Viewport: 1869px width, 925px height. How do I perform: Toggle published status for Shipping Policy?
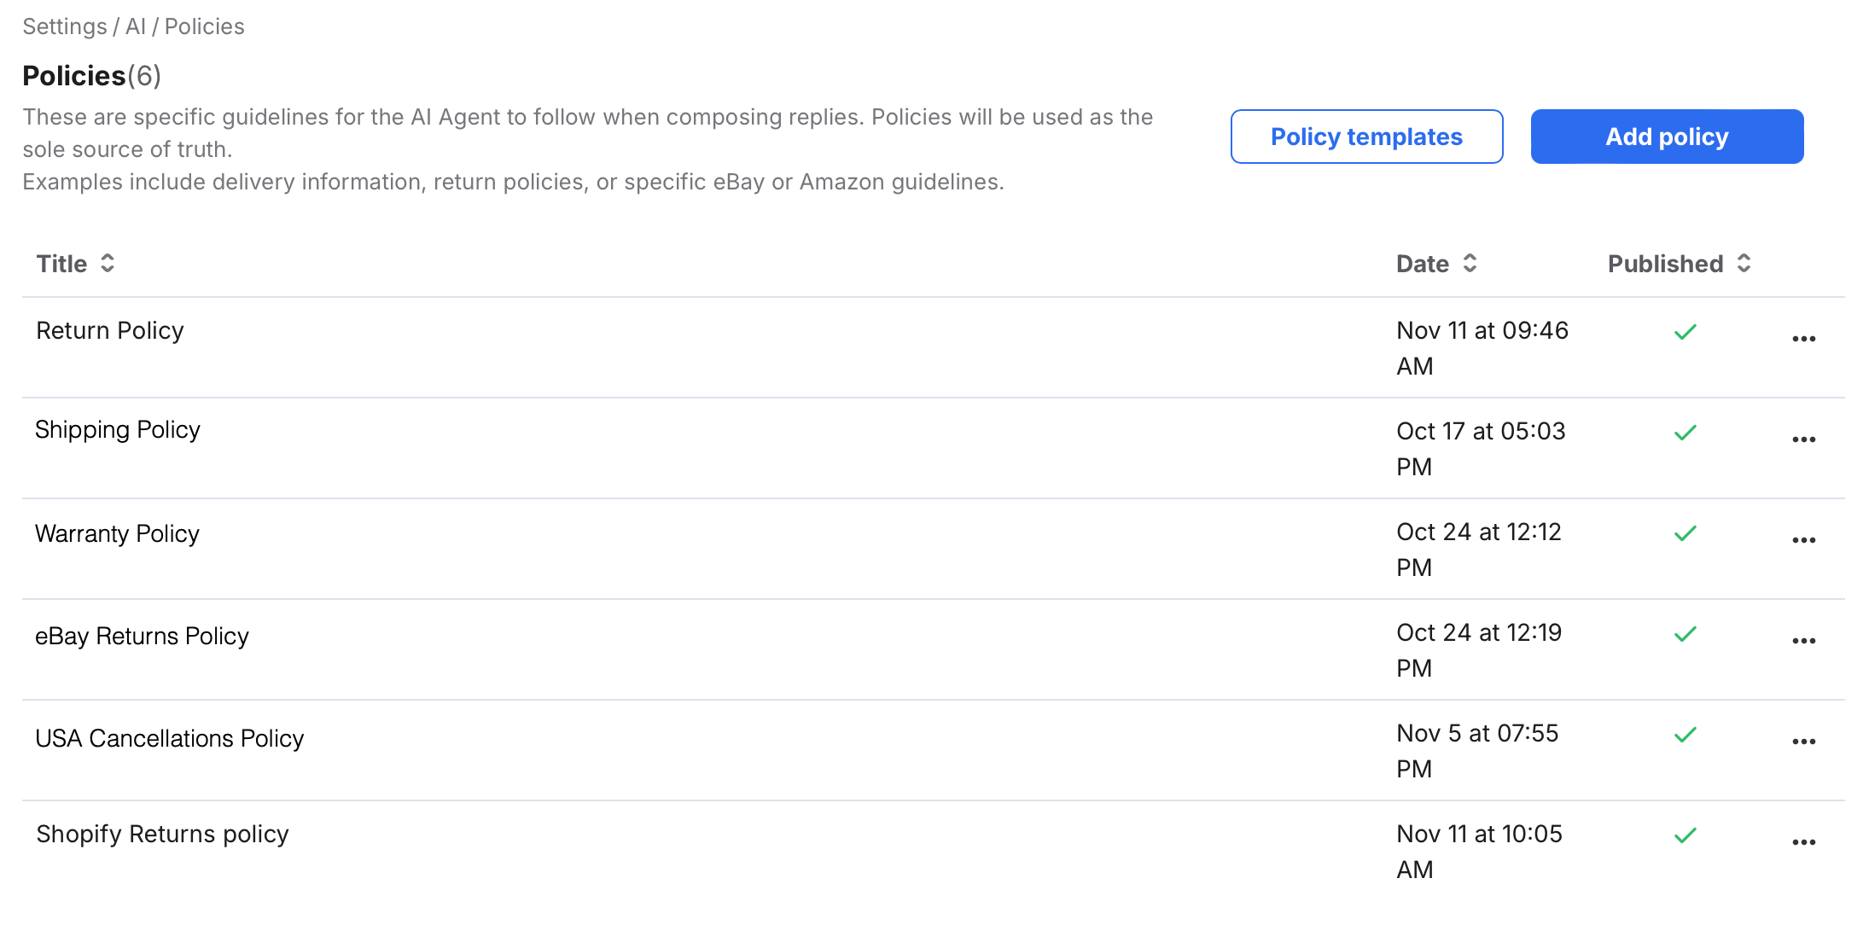pos(1686,433)
